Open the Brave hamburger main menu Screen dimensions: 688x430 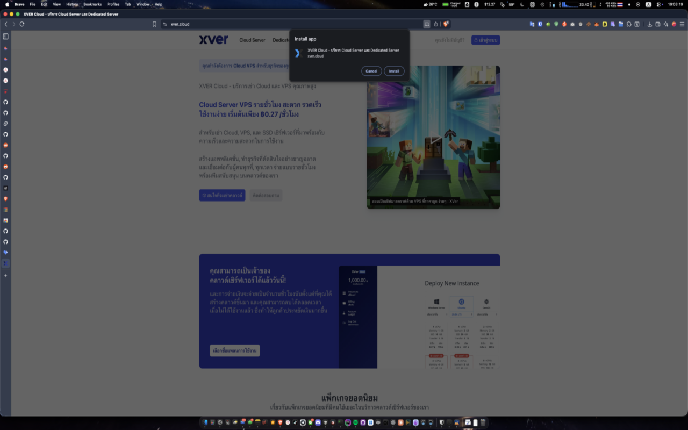point(682,24)
